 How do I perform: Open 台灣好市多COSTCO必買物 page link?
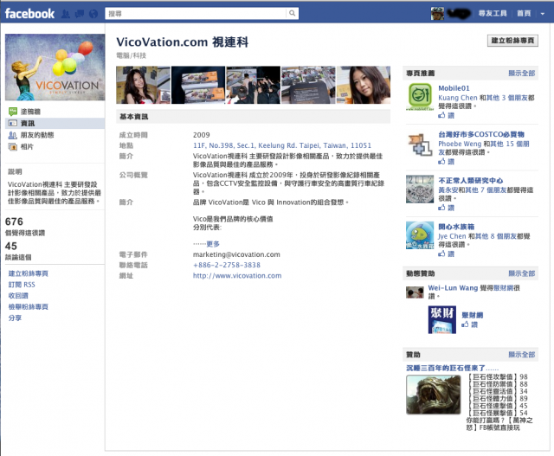click(481, 135)
